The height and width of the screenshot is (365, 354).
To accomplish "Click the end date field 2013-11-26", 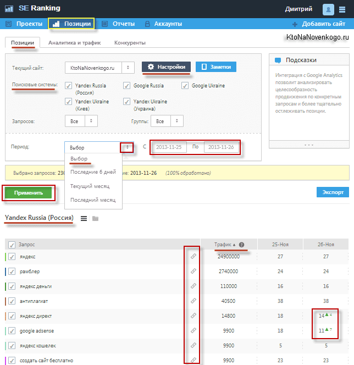I will 222,147.
